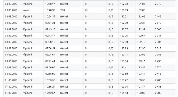This screenshot has height=97, width=178.
Task: Click the internet cell in 09:21:44 row
Action: [x=64, y=61]
